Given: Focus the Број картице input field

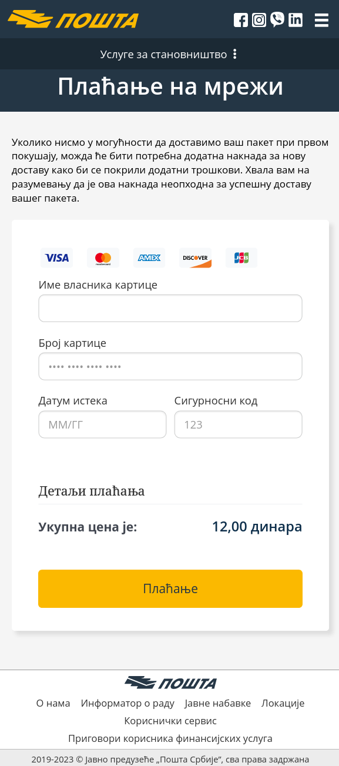Looking at the screenshot, I should pyautogui.click(x=170, y=366).
